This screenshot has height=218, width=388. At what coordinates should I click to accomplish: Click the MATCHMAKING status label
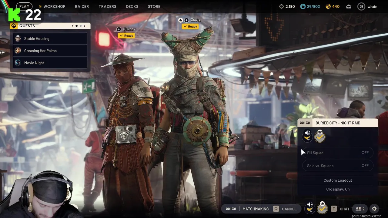point(256,209)
